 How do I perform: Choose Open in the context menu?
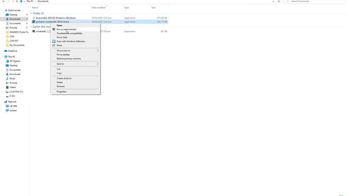59,26
